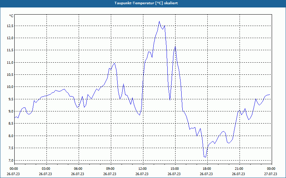Click the 27.07.23 date label
The width and height of the screenshot is (286, 178).
click(271, 174)
